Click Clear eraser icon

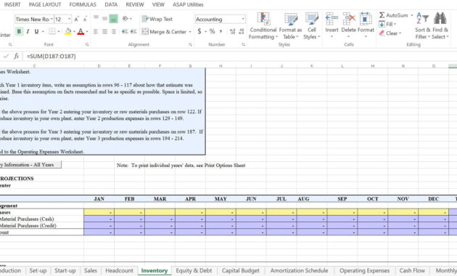(382, 33)
